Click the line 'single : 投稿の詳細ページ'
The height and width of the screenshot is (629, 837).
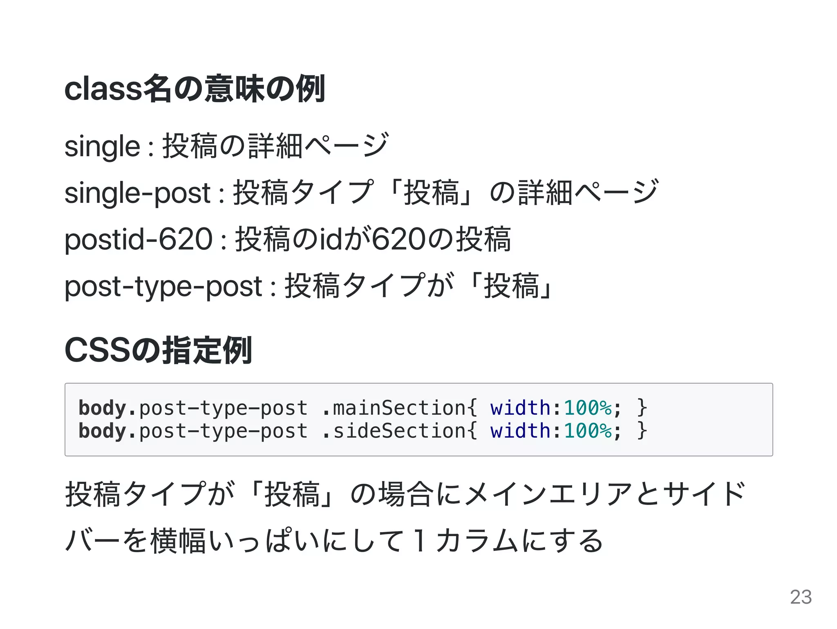tap(226, 146)
